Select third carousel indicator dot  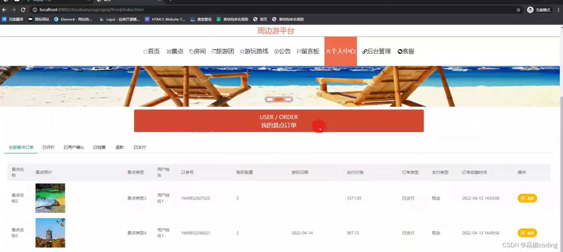coord(288,99)
